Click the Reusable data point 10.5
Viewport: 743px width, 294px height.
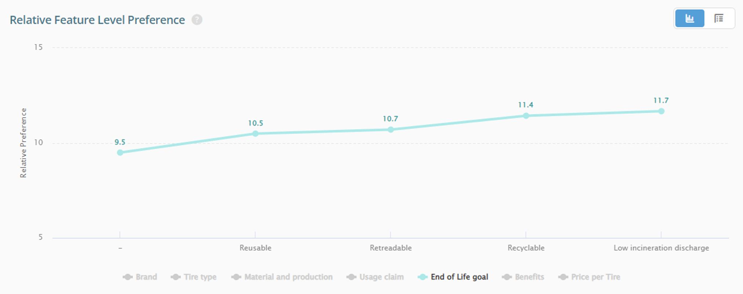pyautogui.click(x=255, y=133)
